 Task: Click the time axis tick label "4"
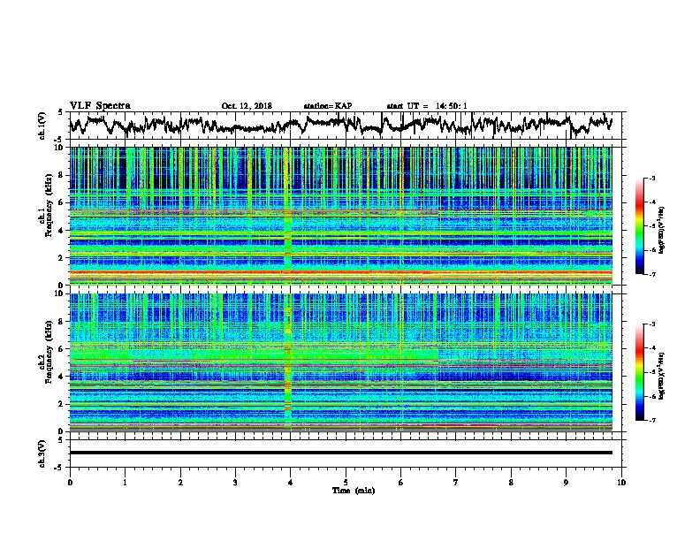[x=291, y=482]
